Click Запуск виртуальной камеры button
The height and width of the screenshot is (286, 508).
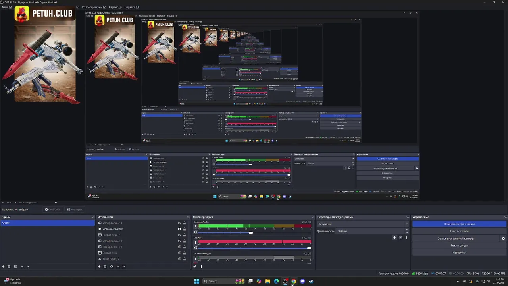(456, 238)
